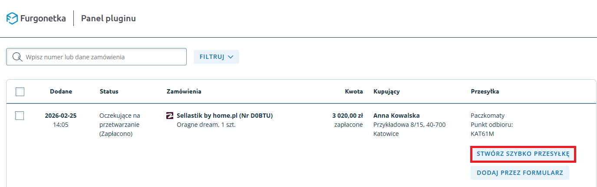Select the Zamówienia column header

[184, 92]
